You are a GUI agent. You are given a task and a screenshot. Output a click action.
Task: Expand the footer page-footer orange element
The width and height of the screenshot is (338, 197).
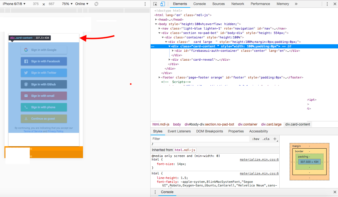(159, 77)
